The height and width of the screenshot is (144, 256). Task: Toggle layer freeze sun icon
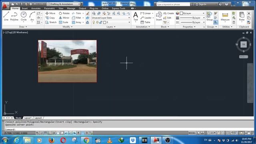pos(97,22)
